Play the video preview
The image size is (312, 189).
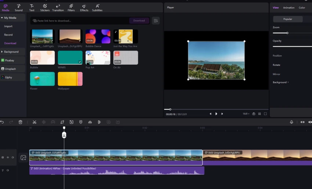216,114
